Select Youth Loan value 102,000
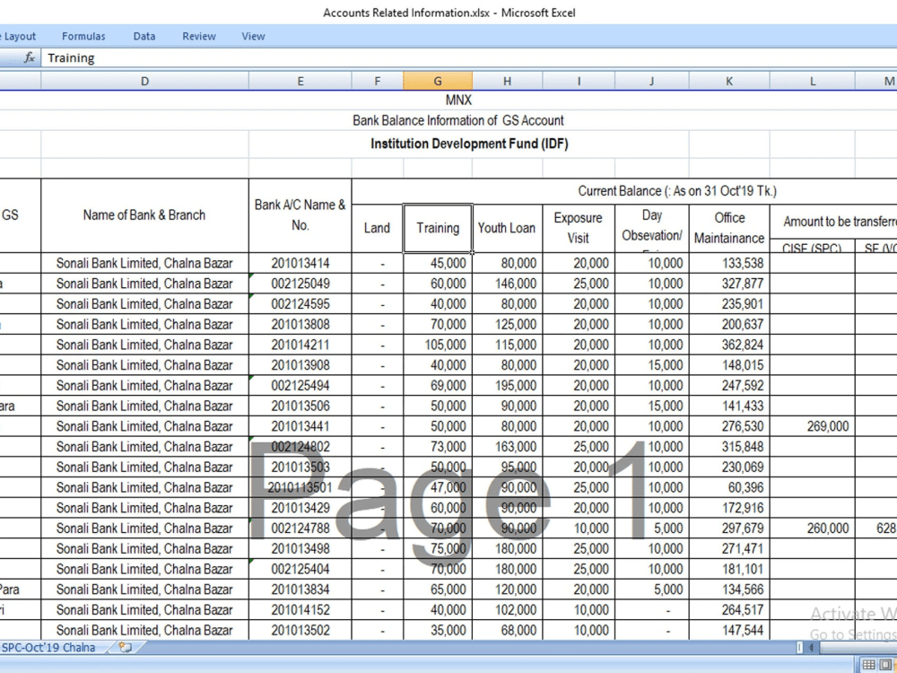Image resolution: width=897 pixels, height=673 pixels. coord(508,610)
